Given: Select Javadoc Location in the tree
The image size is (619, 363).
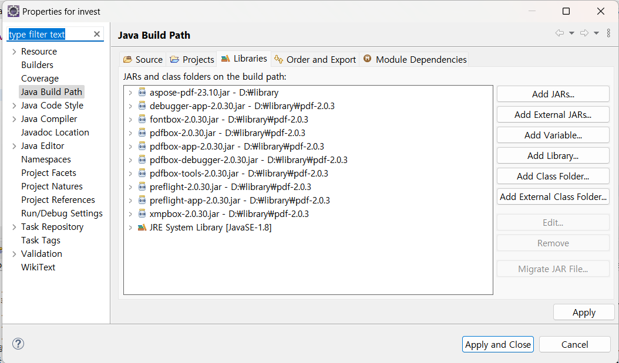Looking at the screenshot, I should pos(55,133).
